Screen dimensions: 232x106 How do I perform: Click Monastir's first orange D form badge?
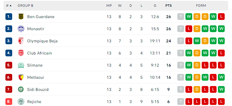click(x=197, y=29)
